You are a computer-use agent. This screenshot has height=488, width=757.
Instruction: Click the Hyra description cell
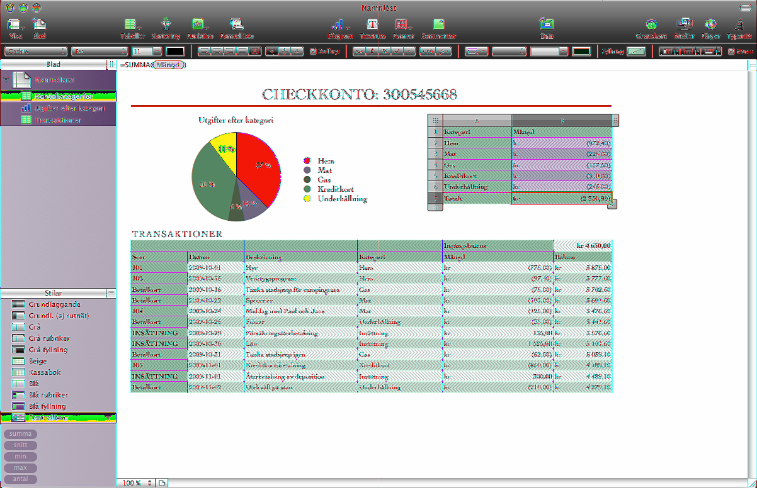pyautogui.click(x=300, y=267)
